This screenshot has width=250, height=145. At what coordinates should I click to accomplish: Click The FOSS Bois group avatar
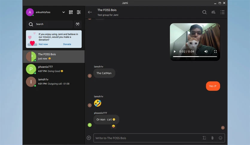click(31, 57)
